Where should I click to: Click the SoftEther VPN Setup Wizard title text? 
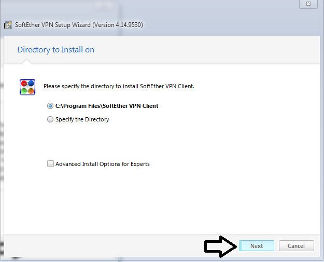pyautogui.click(x=79, y=25)
